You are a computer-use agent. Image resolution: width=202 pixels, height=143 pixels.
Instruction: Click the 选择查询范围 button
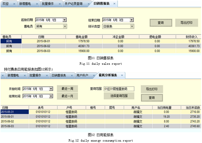click(x=119, y=96)
